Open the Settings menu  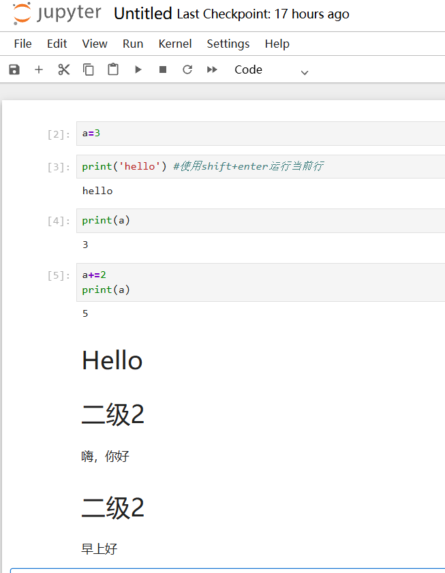tap(228, 44)
